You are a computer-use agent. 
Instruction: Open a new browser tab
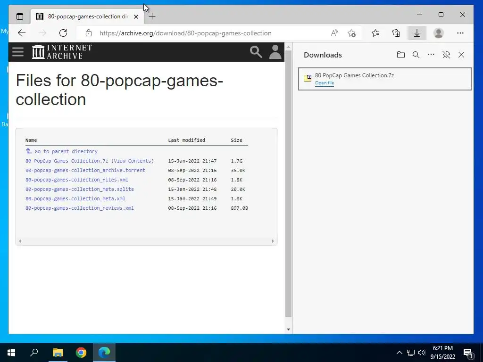click(x=152, y=16)
